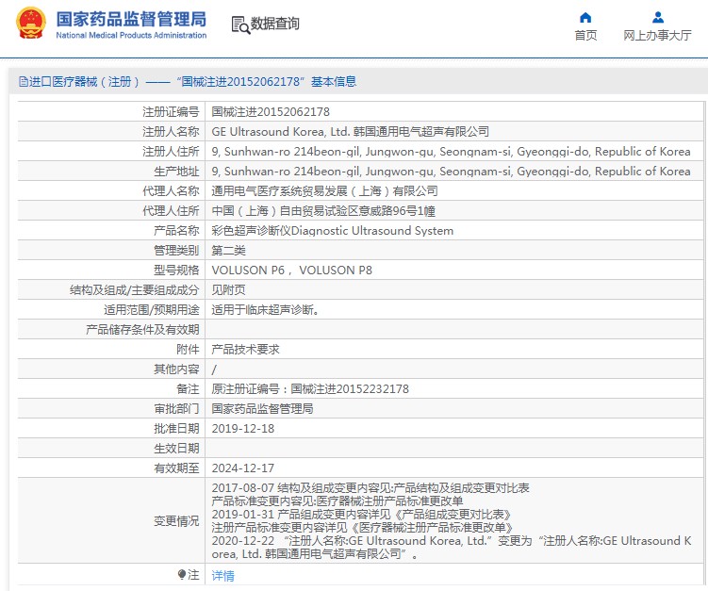Click the 生产地址 label
Screen dimensions: 708x591
[x=176, y=172]
